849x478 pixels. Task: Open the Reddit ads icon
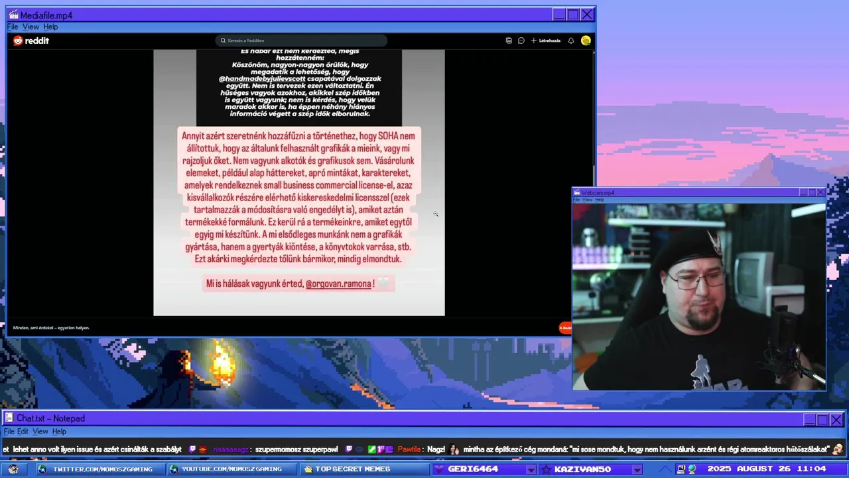click(509, 40)
